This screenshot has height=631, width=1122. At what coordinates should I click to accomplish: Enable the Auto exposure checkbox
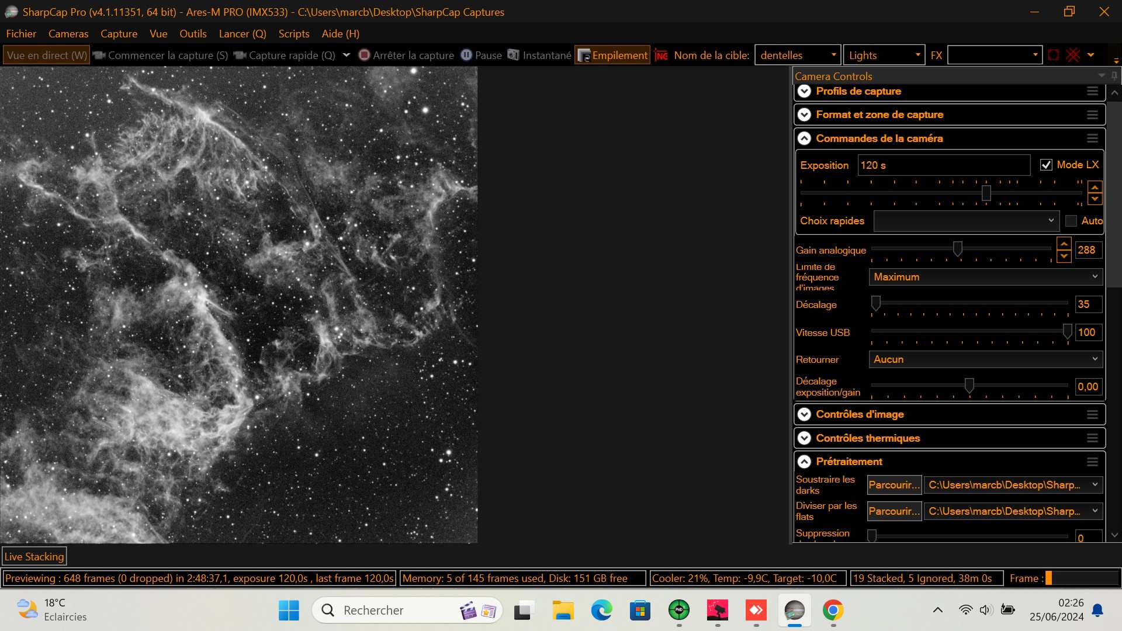[1071, 221]
